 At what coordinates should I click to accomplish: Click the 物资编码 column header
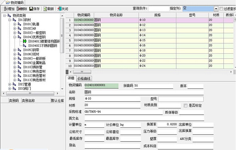84,15
